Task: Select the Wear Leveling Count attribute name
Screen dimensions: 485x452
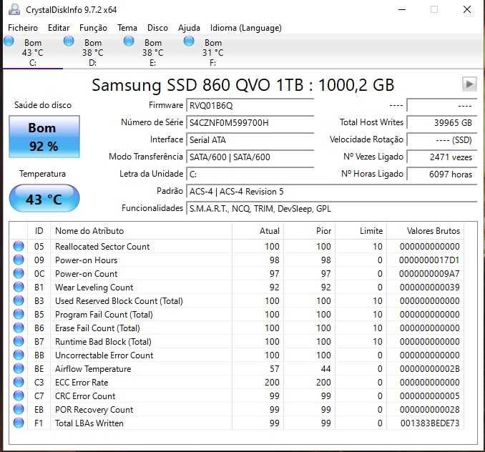Action: [94, 288]
